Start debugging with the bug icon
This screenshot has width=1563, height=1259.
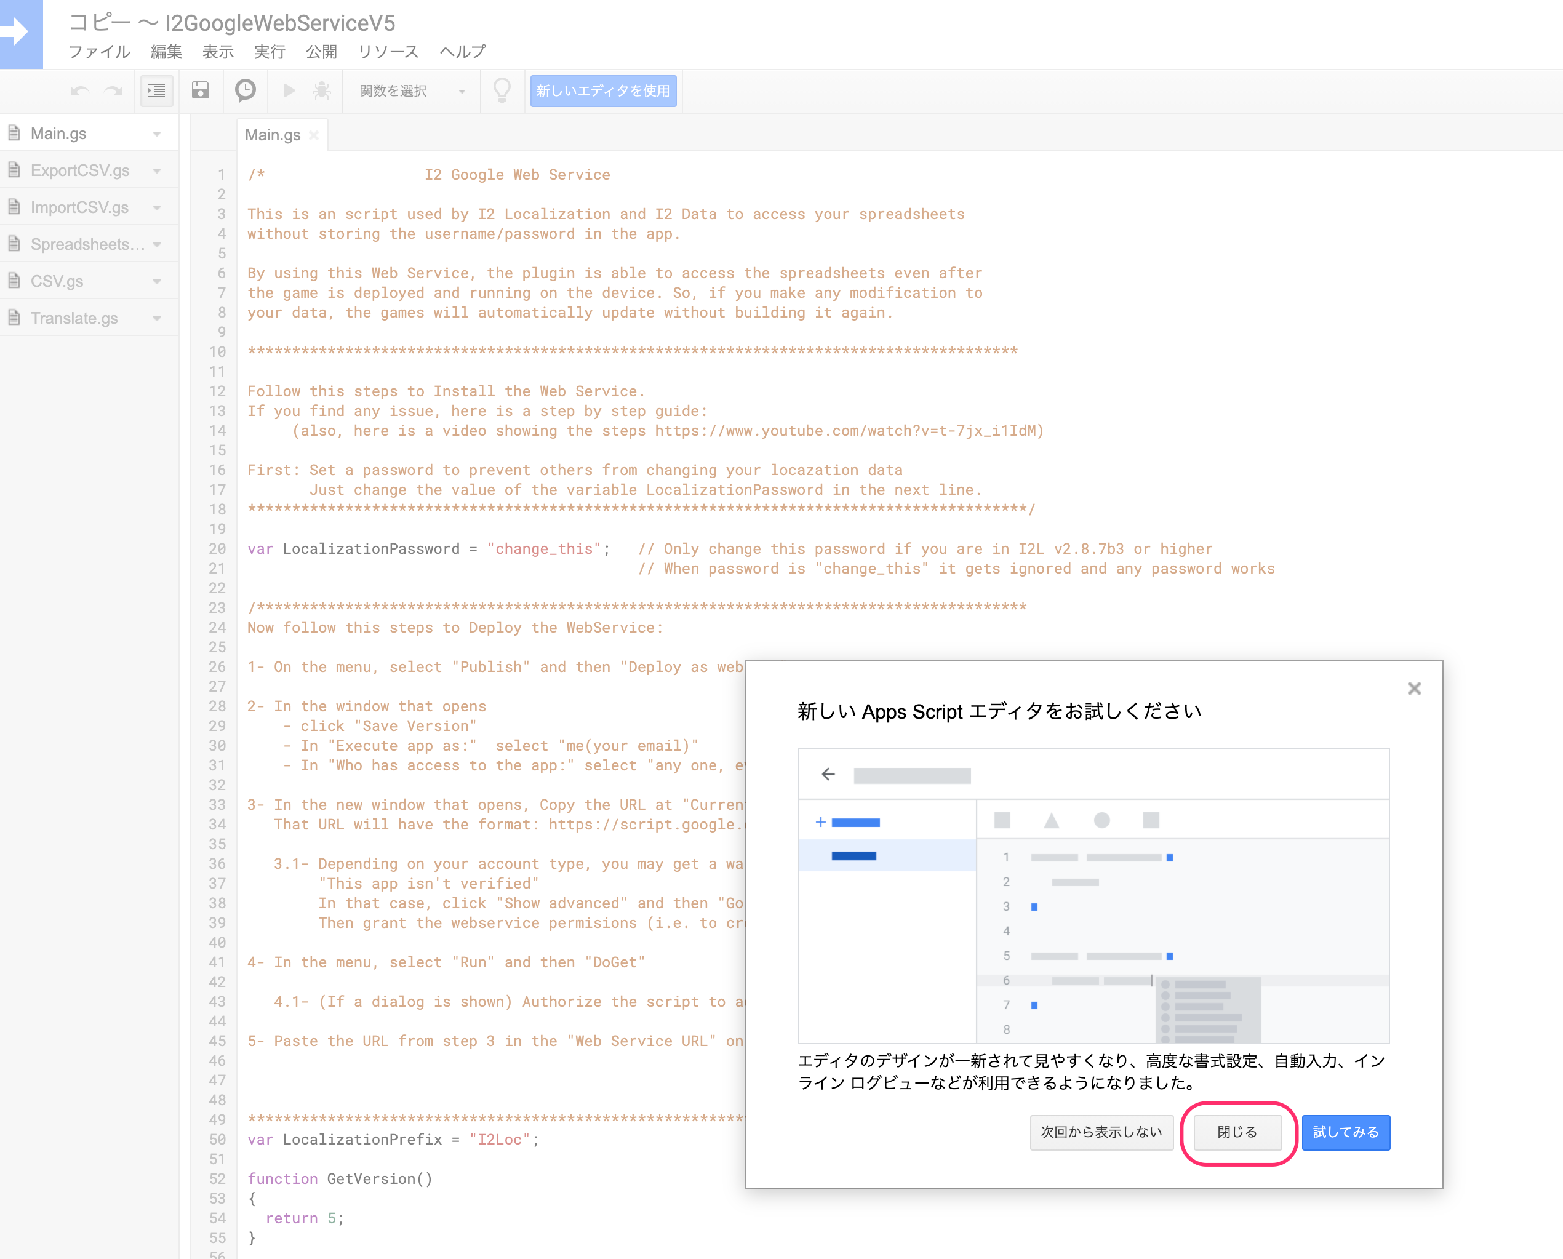point(321,91)
